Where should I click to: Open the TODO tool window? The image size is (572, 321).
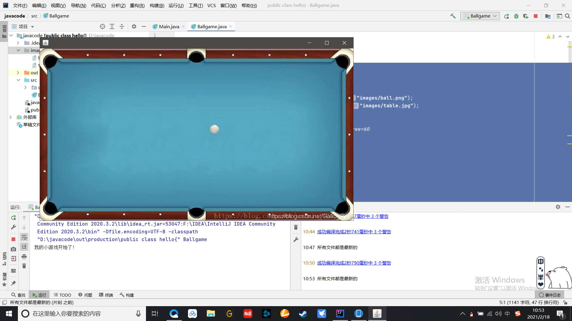click(63, 295)
